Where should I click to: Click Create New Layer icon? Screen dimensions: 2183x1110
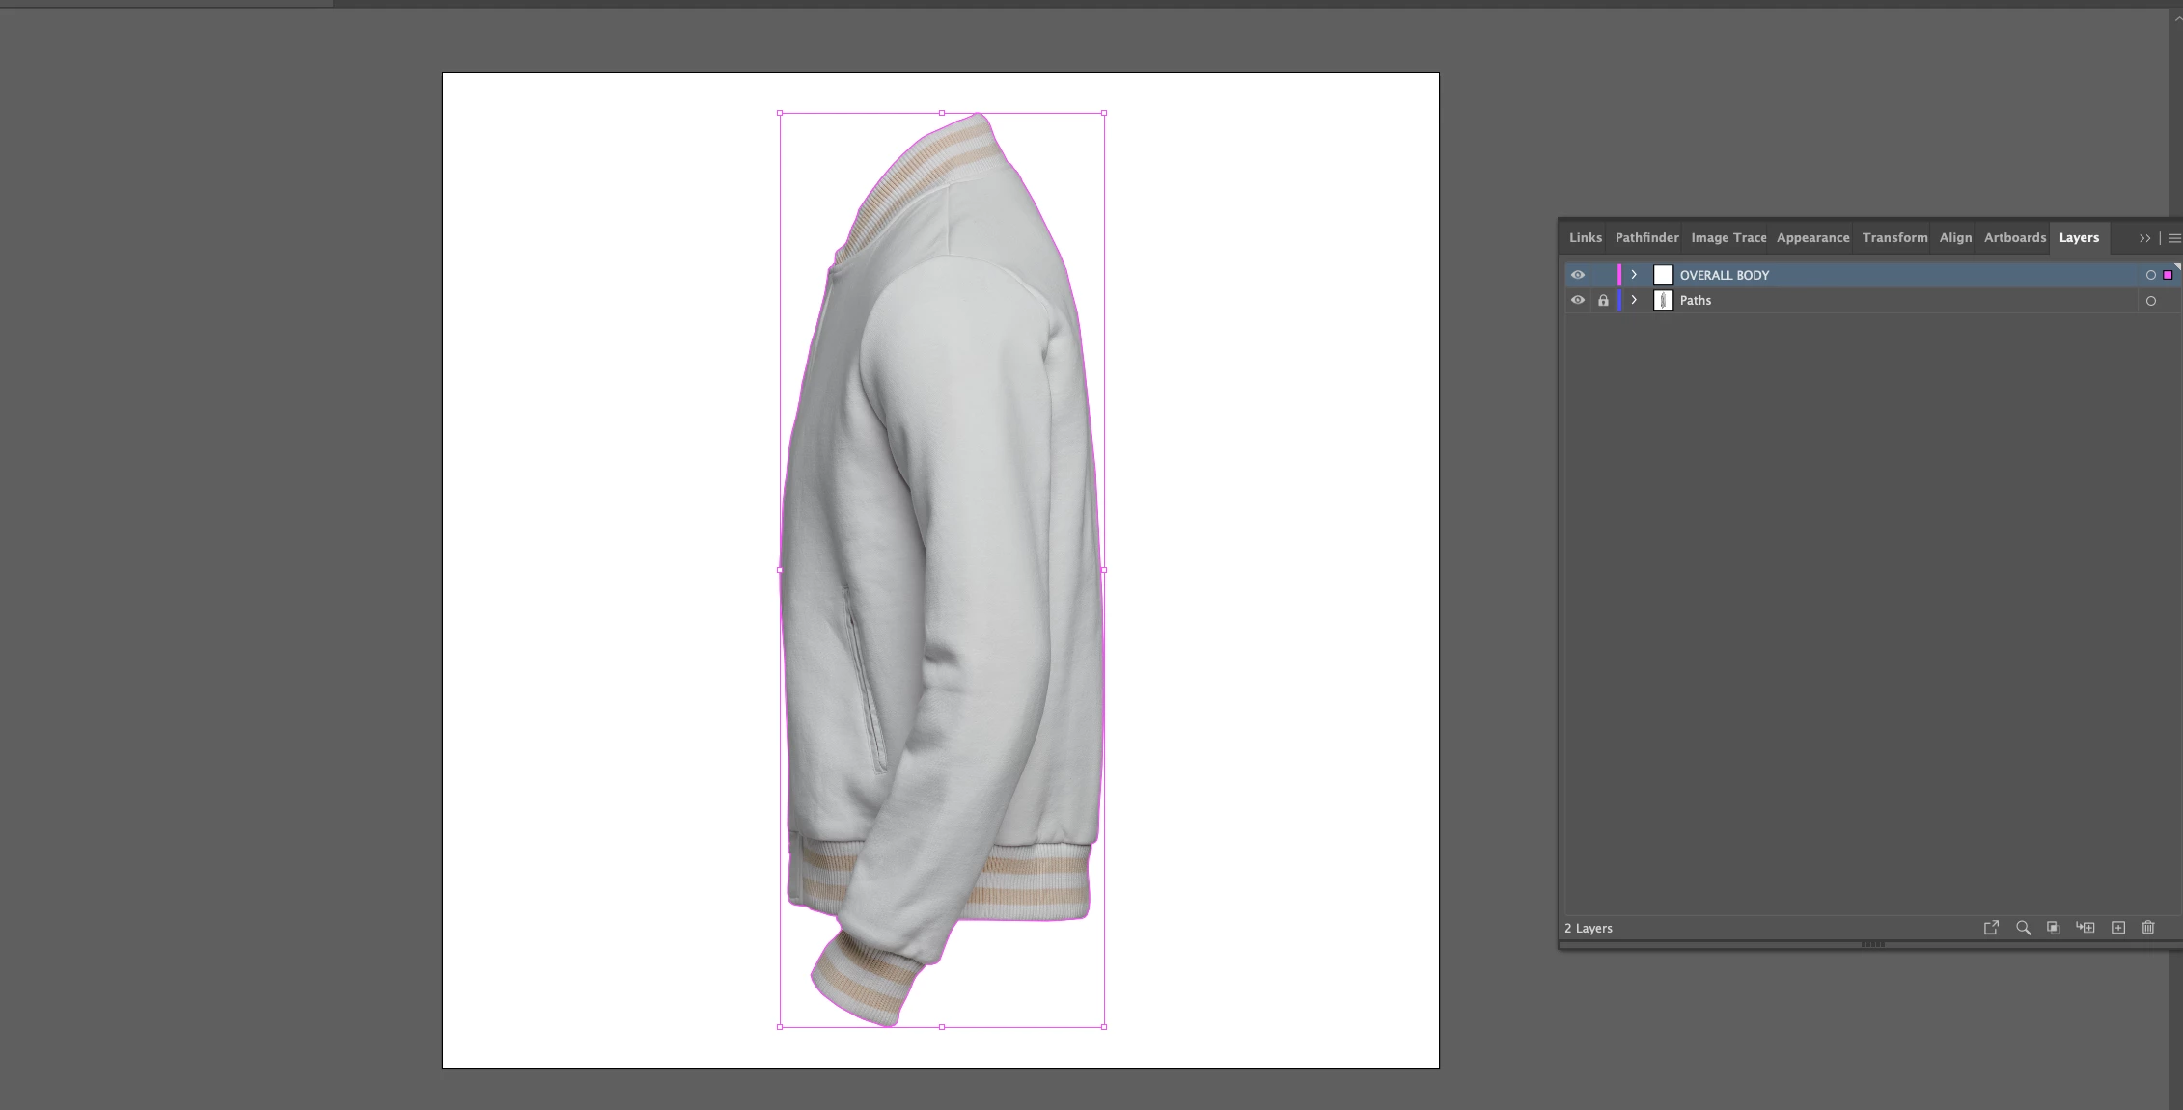click(2118, 928)
